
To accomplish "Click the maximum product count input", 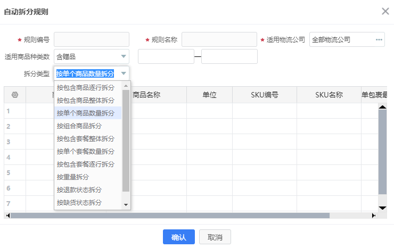I will (229, 56).
